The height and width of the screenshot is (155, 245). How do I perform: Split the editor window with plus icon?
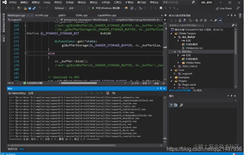[165, 20]
